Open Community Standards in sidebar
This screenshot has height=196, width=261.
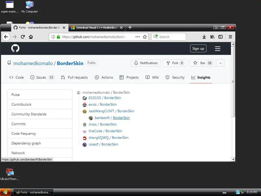point(40,114)
